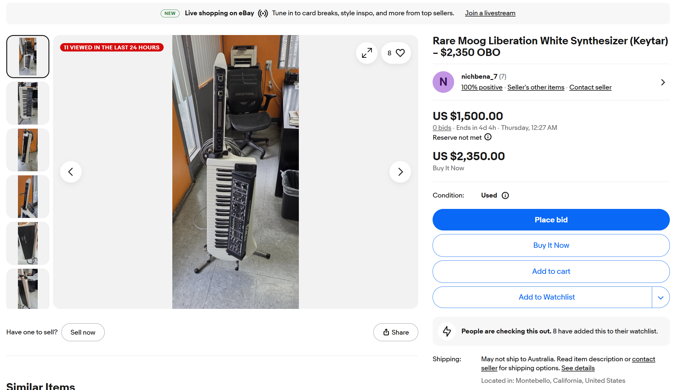
Task: Favorite the listing with the heart icon
Action: coord(400,53)
